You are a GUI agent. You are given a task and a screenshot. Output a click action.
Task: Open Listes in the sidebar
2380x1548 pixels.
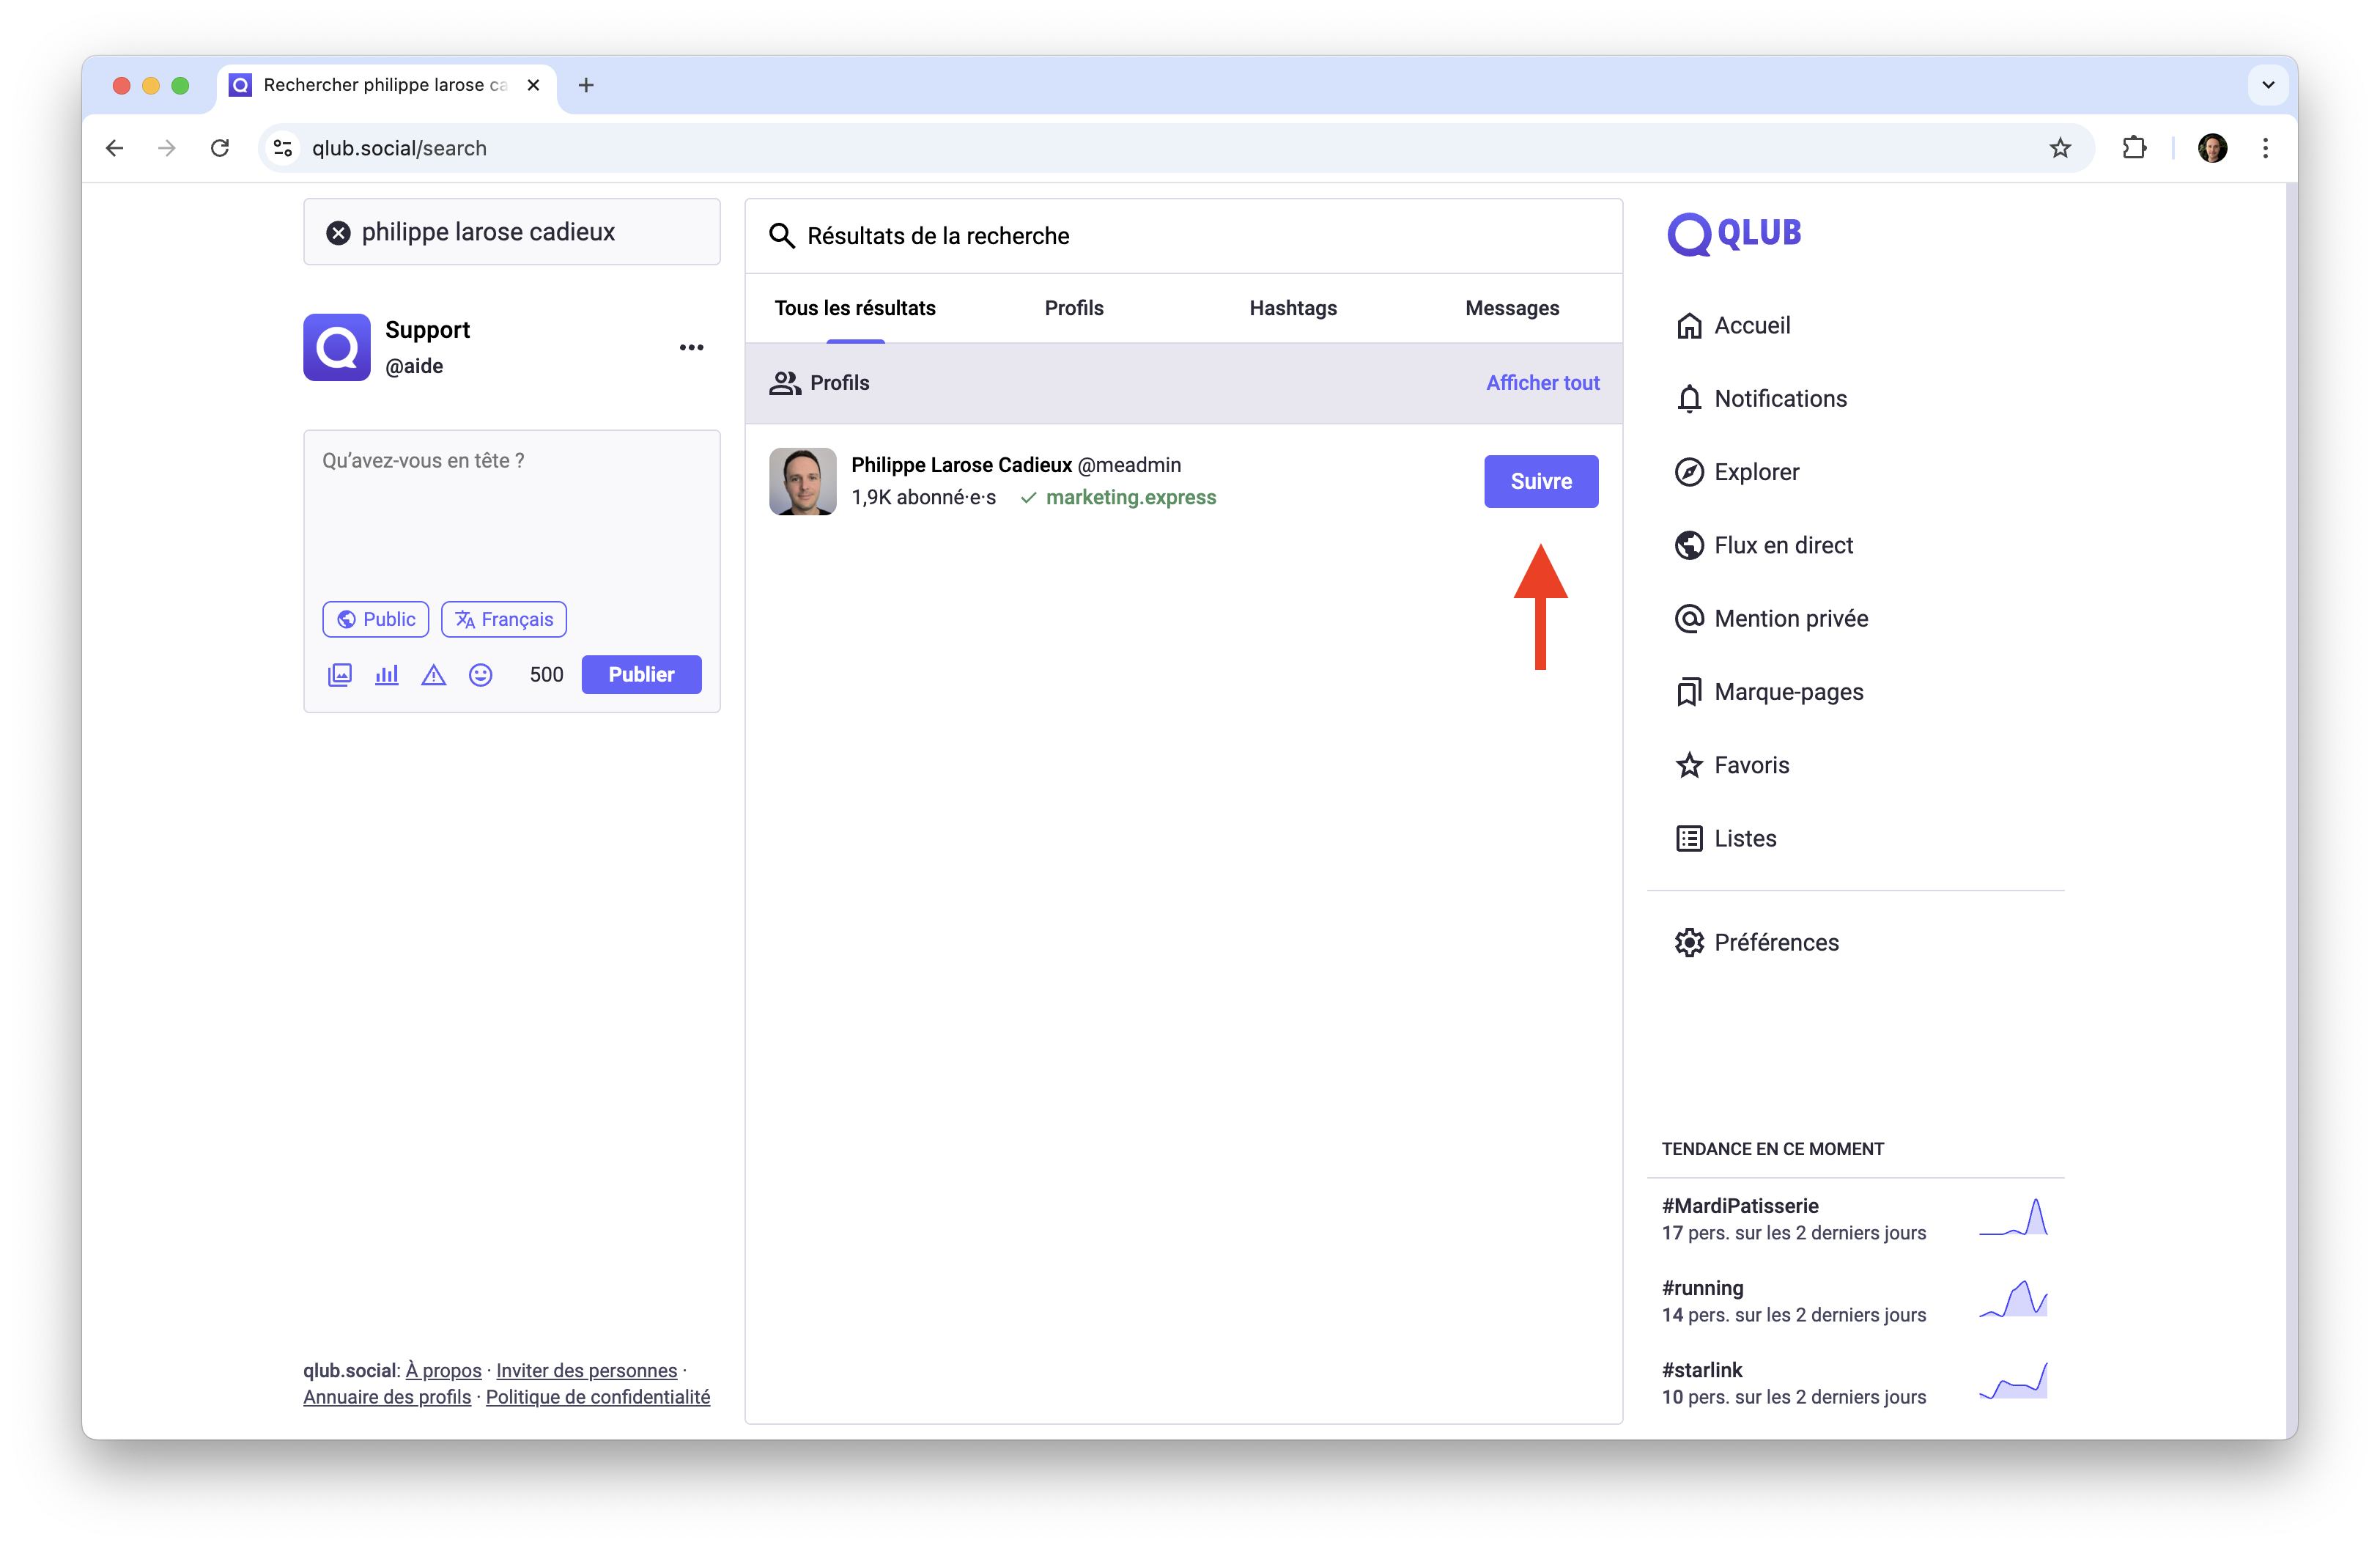(1726, 839)
